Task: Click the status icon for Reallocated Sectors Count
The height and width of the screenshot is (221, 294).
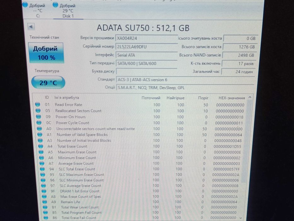Action: coord(38,110)
